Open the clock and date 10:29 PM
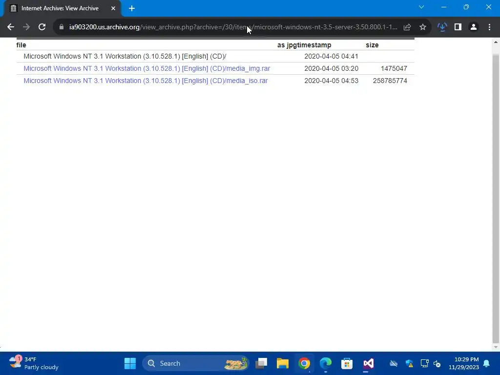Screen dimensions: 500x375 [464, 363]
